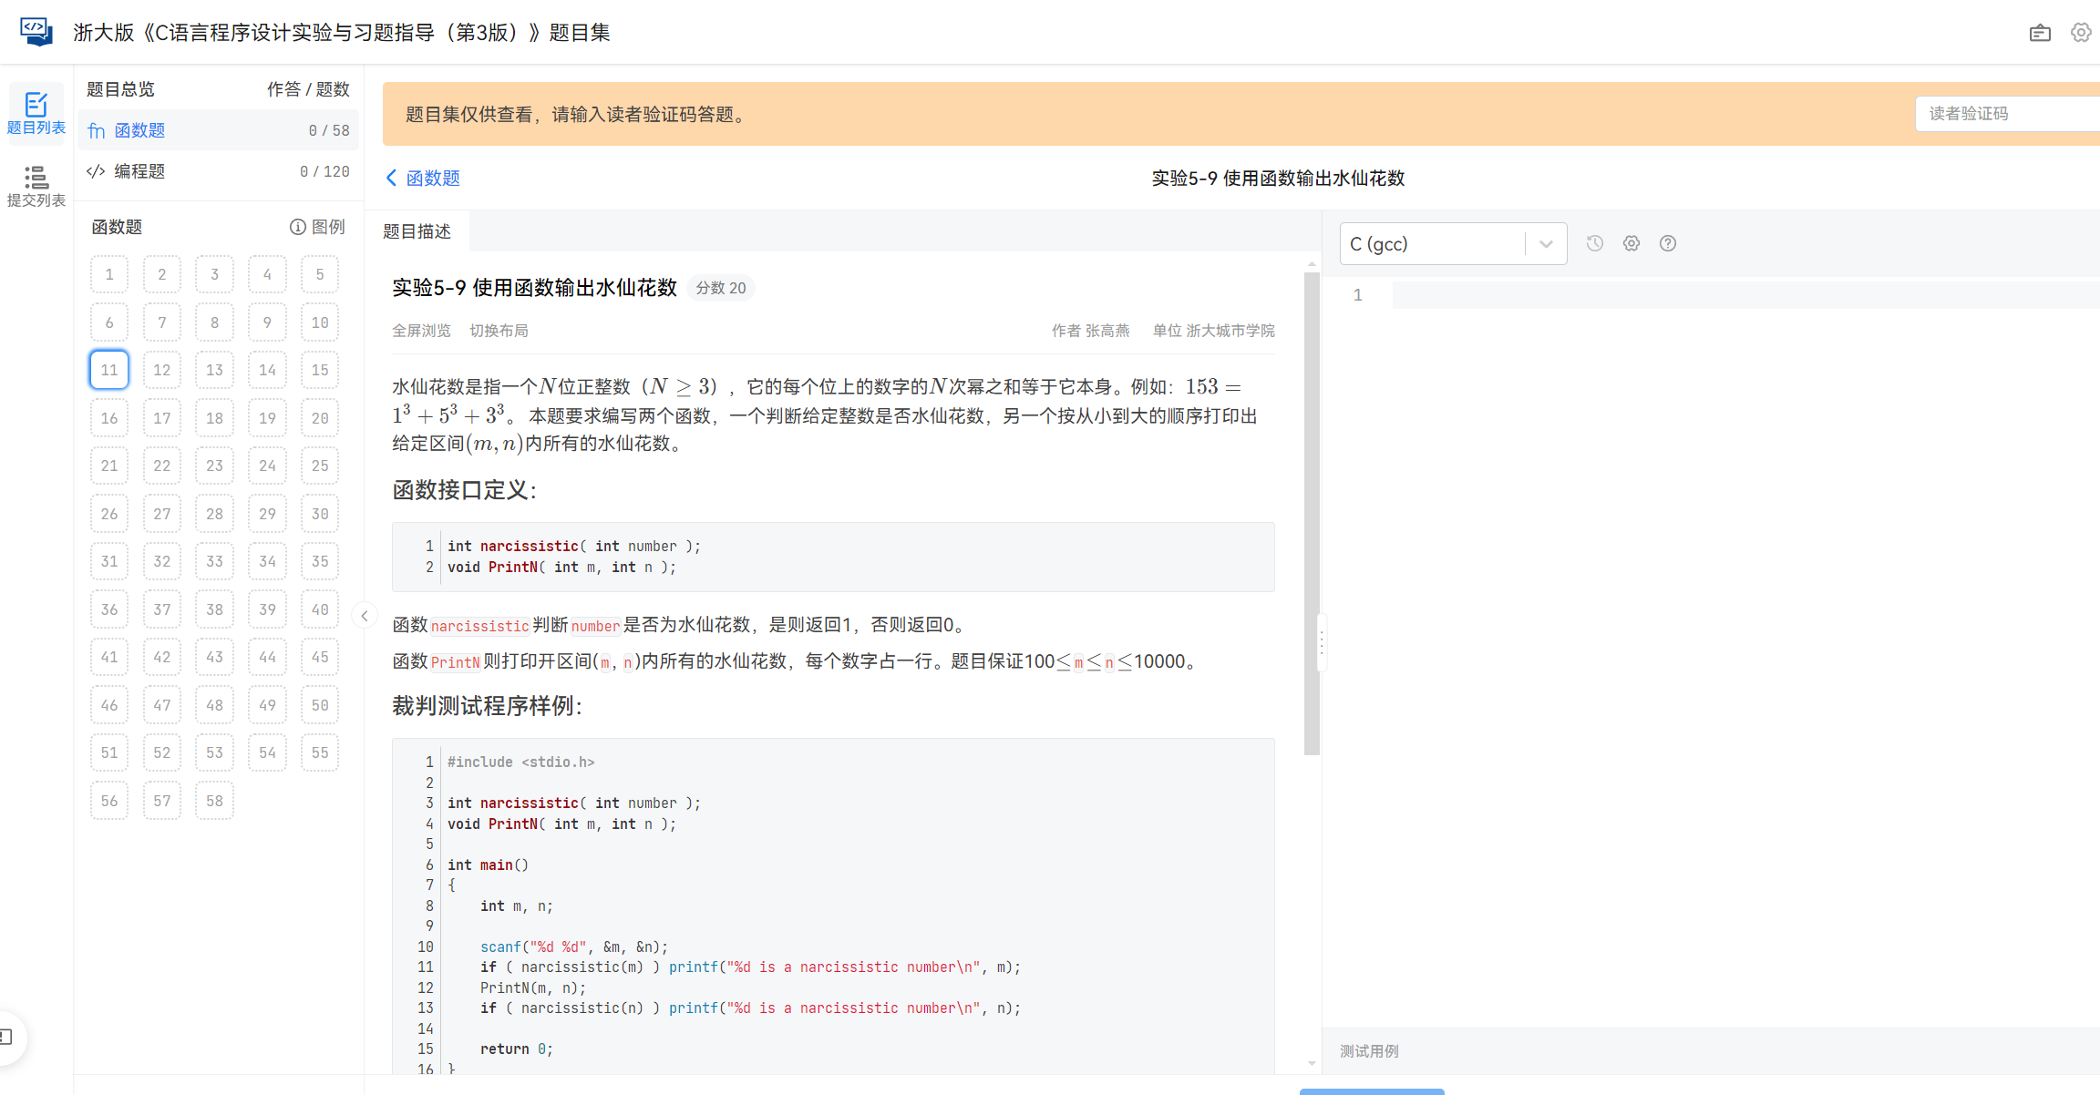Click the panel divider handle between description and editor
The width and height of the screenshot is (2100, 1095).
point(1322,643)
